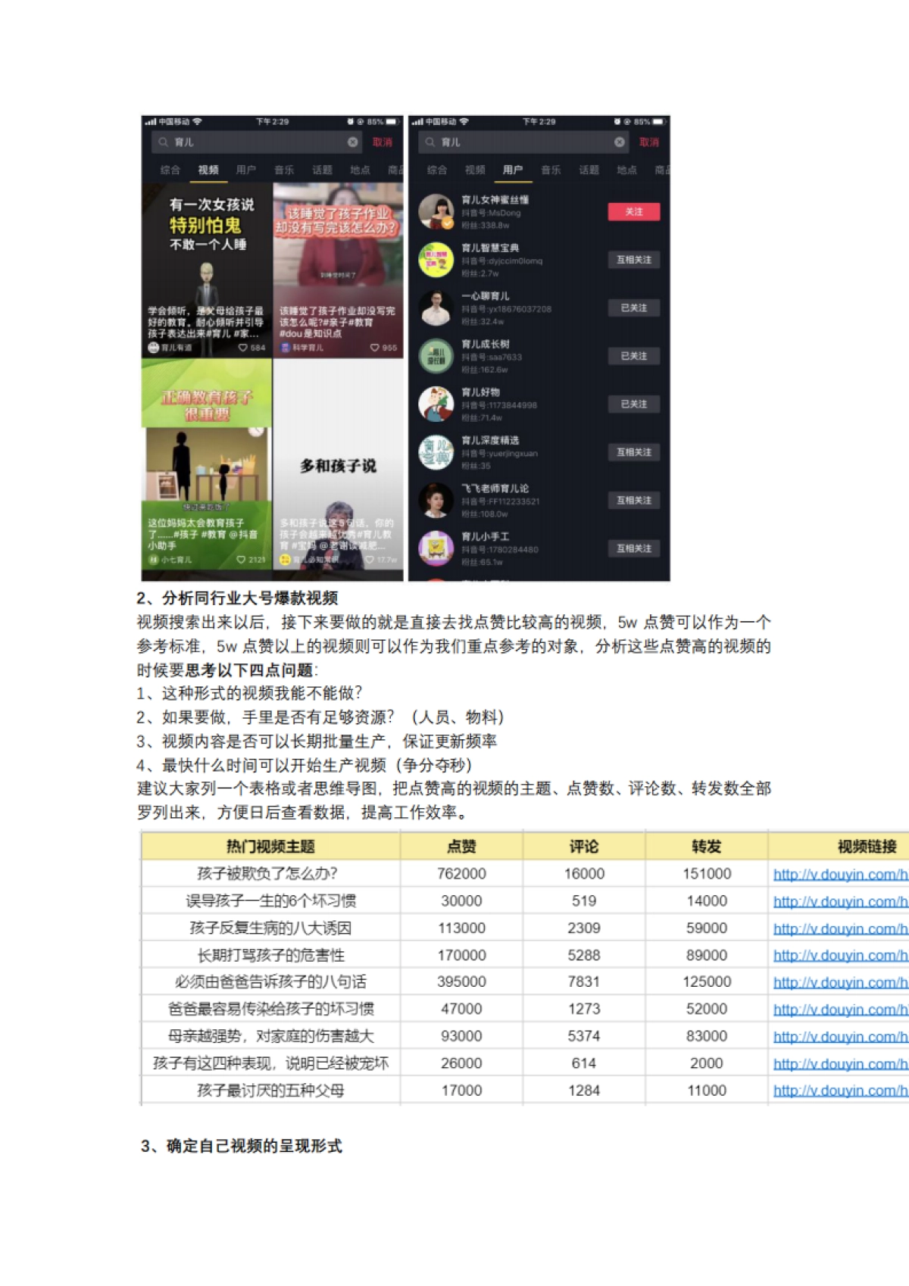
Task: Select 用户 tab in left phone
Action: (246, 170)
